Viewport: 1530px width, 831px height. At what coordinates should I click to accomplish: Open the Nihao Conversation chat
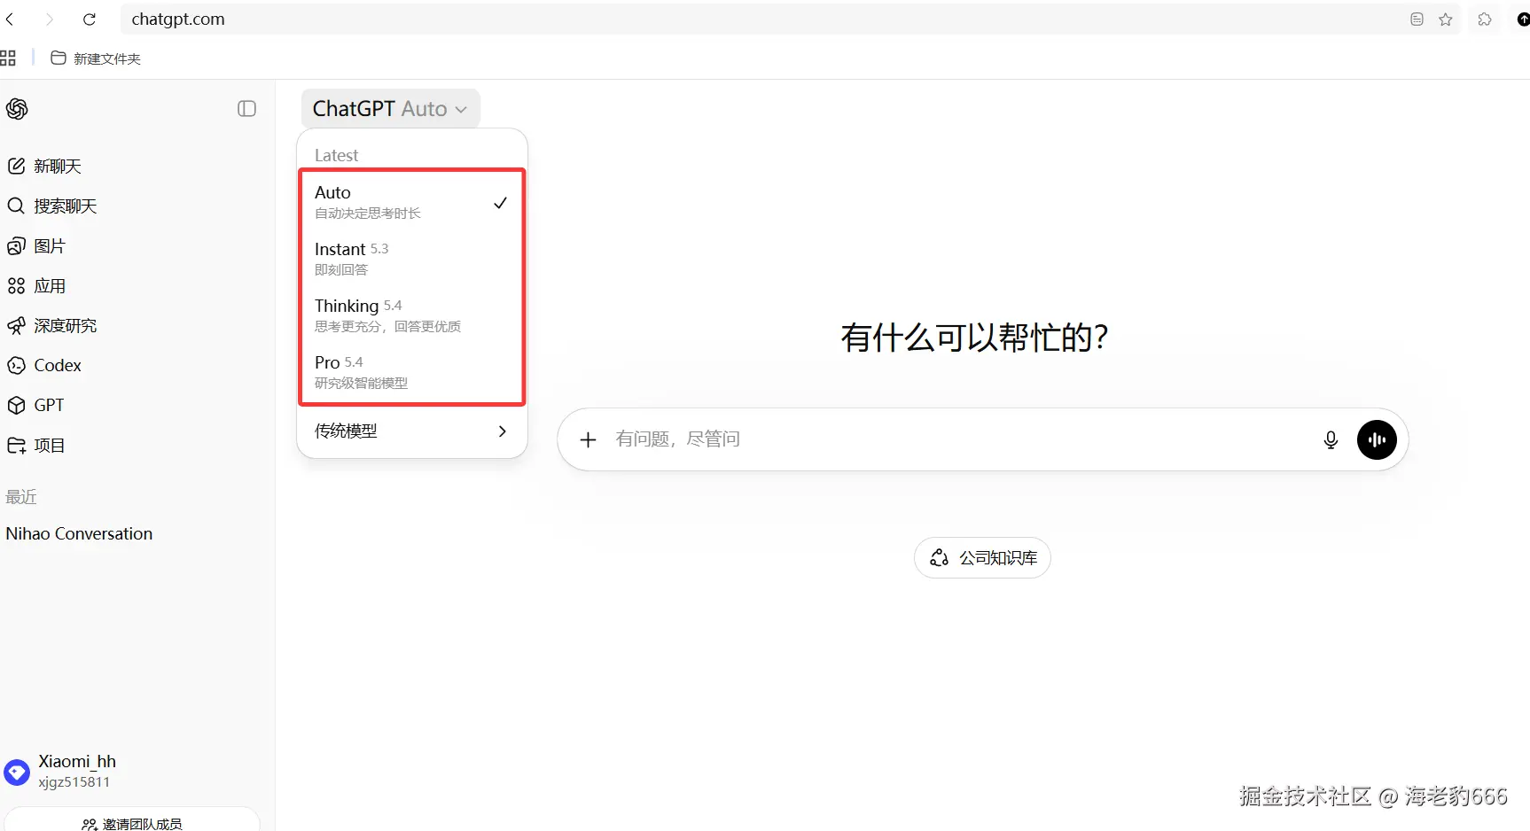coord(79,534)
